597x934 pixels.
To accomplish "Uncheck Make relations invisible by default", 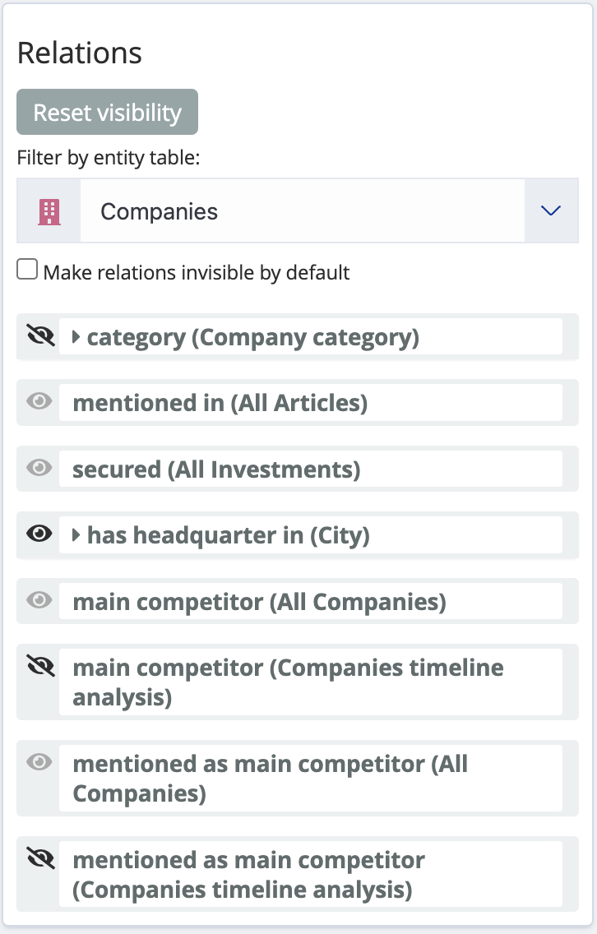I will 26,267.
